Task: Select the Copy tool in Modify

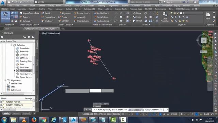Action: pyautogui.click(x=137, y=17)
